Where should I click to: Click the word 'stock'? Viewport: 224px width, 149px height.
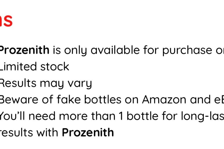point(55,66)
